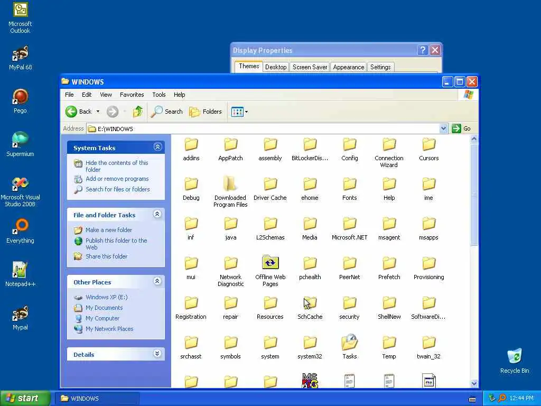
Task: Select Notepad++ desktop shortcut
Action: click(20, 274)
